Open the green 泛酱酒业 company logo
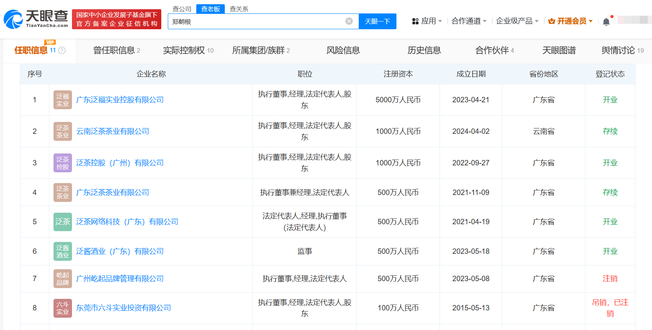652x330 pixels. [63, 252]
